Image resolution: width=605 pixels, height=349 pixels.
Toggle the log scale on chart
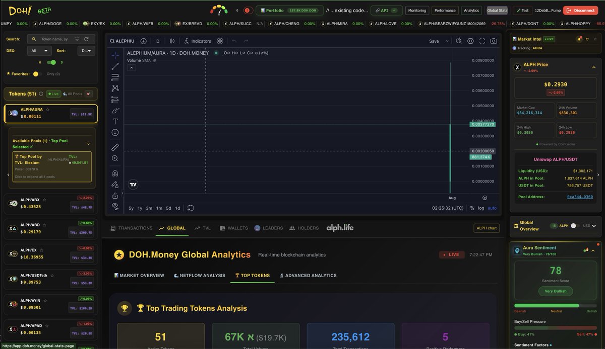pos(481,208)
